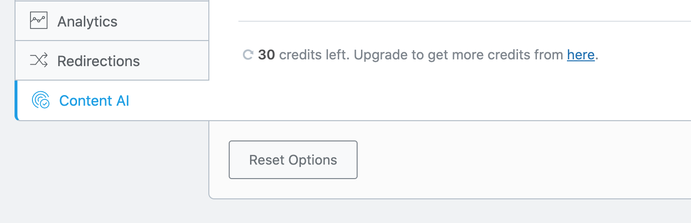This screenshot has height=223, width=691.
Task: Click the bold "30" credits number
Action: click(267, 55)
